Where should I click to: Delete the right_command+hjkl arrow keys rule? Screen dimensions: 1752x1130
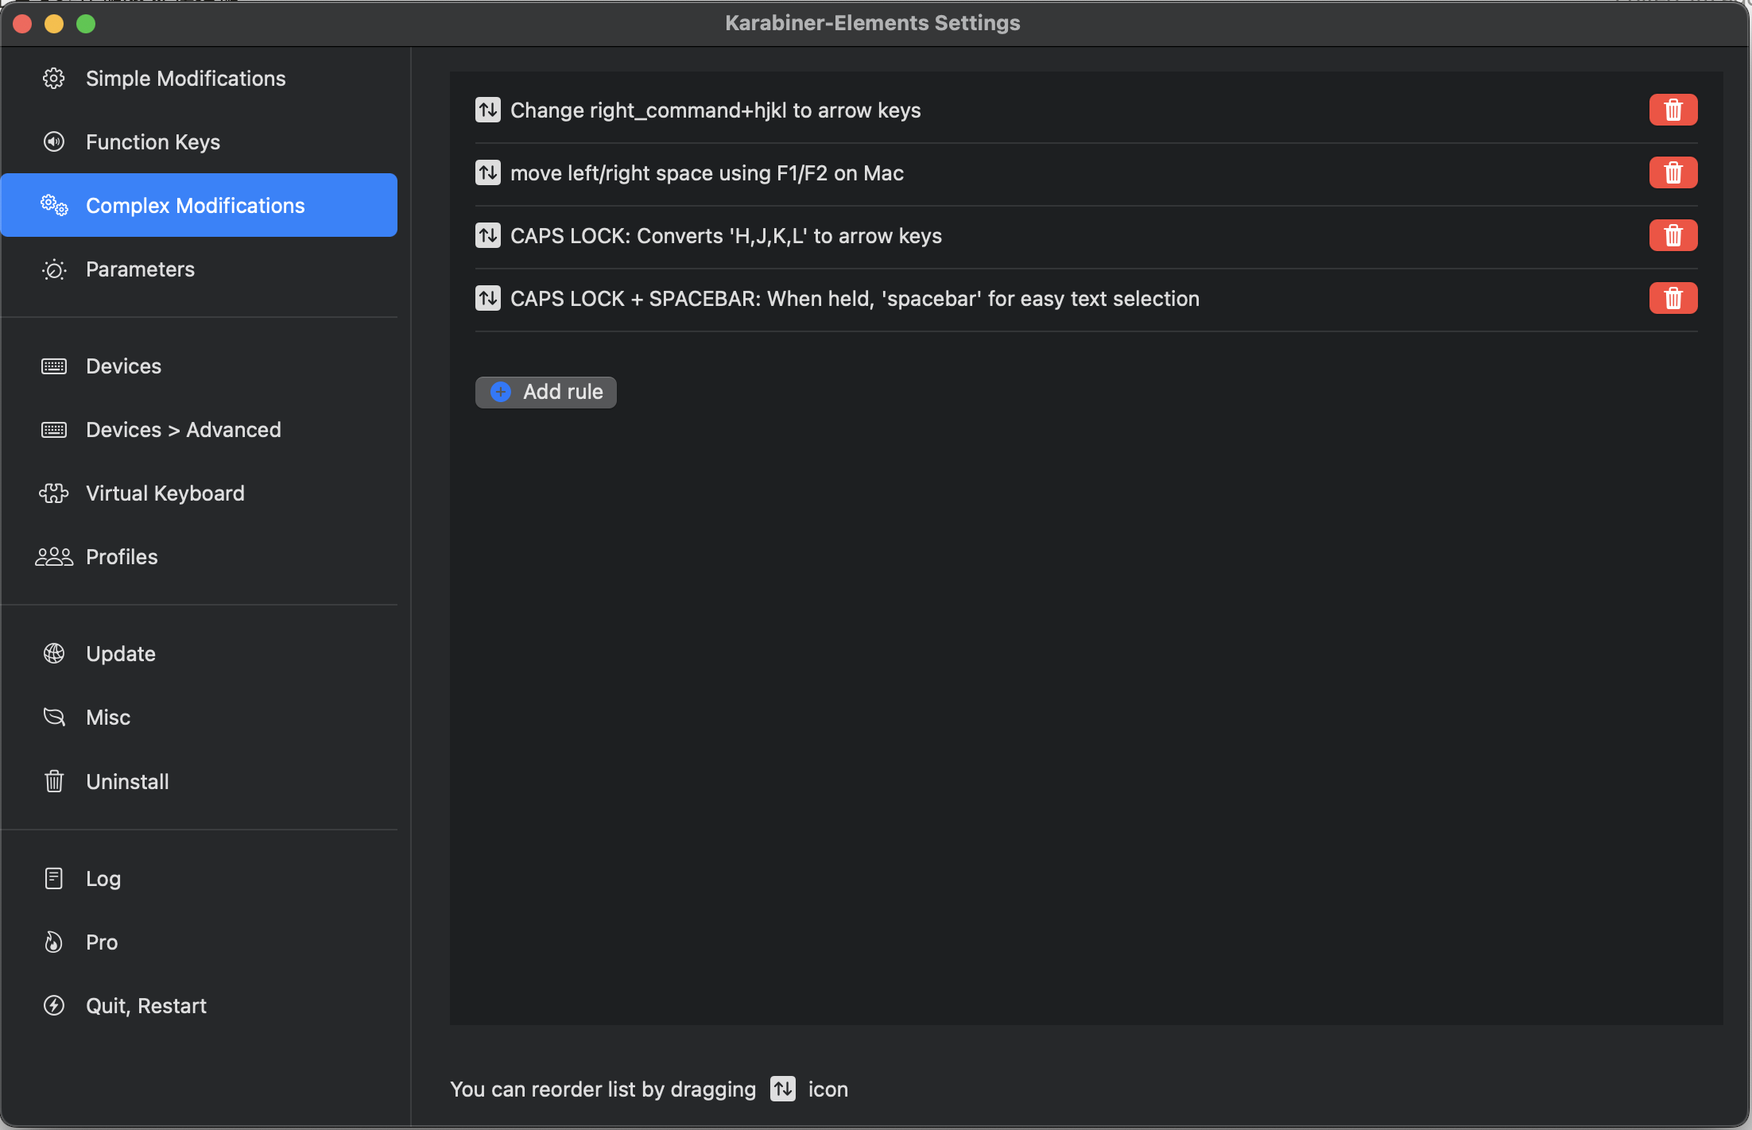[x=1673, y=110]
